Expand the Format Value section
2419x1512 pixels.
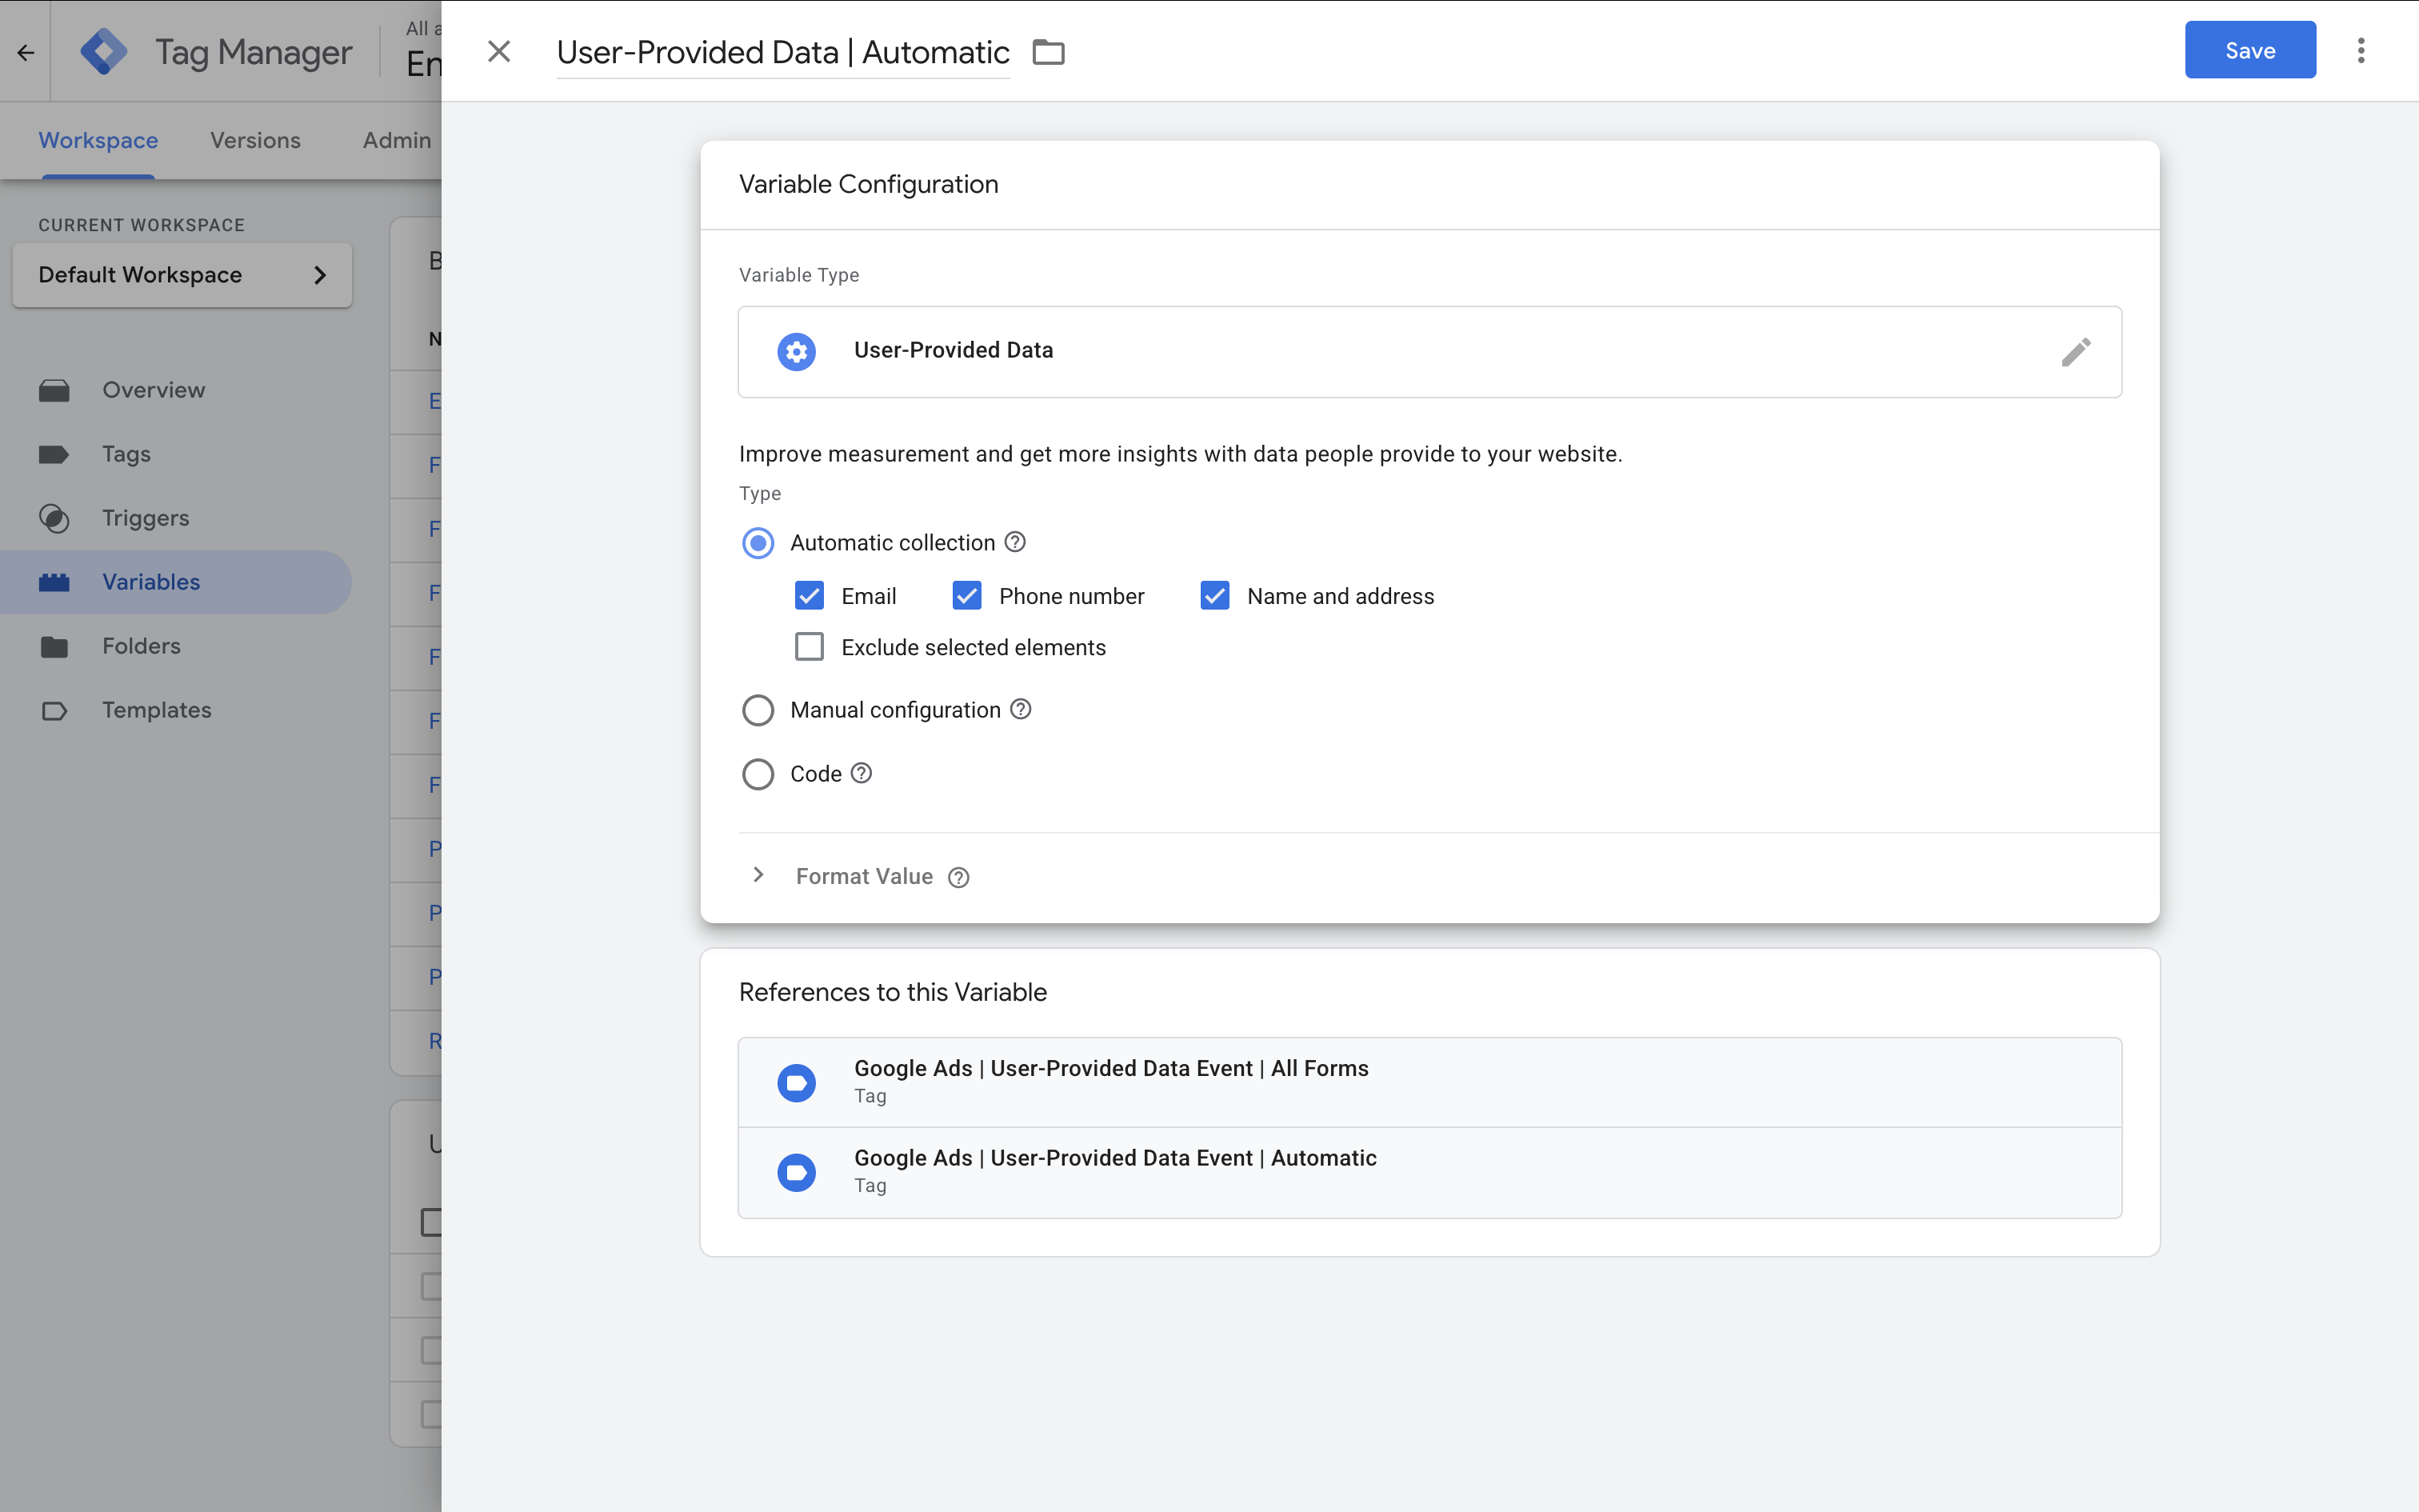point(758,875)
